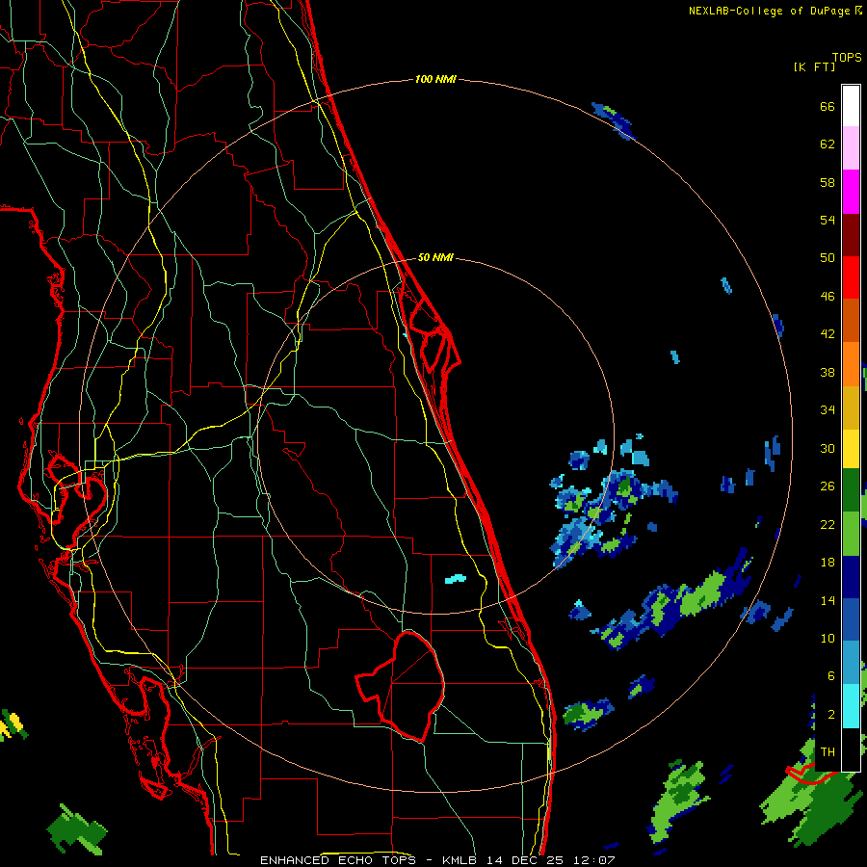Click the '34' legend value

(828, 410)
